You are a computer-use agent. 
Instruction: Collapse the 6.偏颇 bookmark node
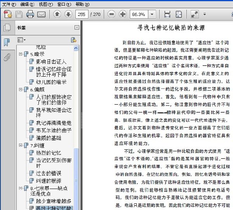(21, 89)
